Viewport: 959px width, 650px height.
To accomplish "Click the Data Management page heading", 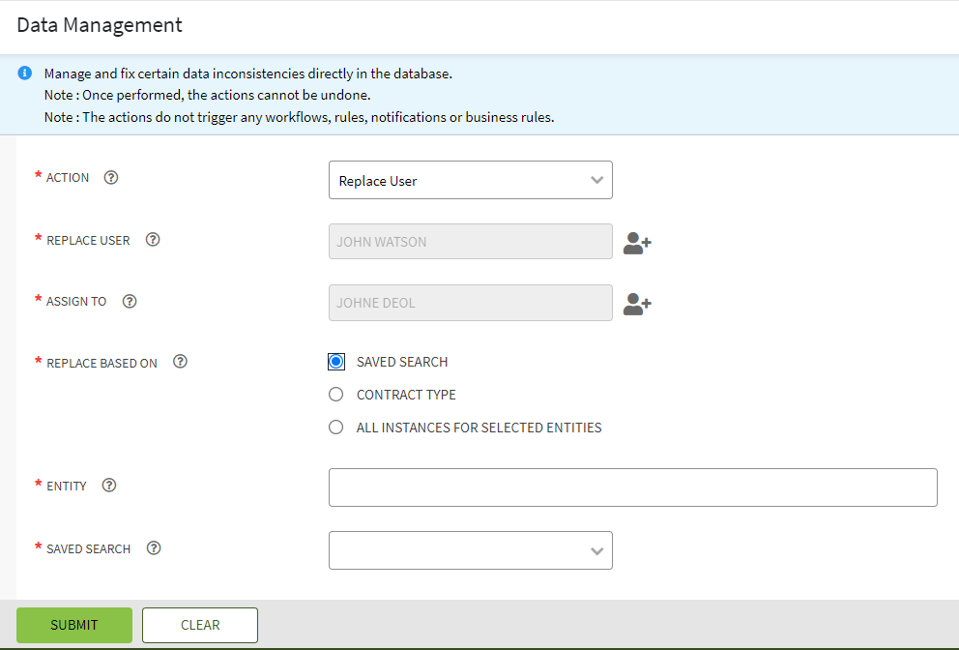I will click(100, 26).
